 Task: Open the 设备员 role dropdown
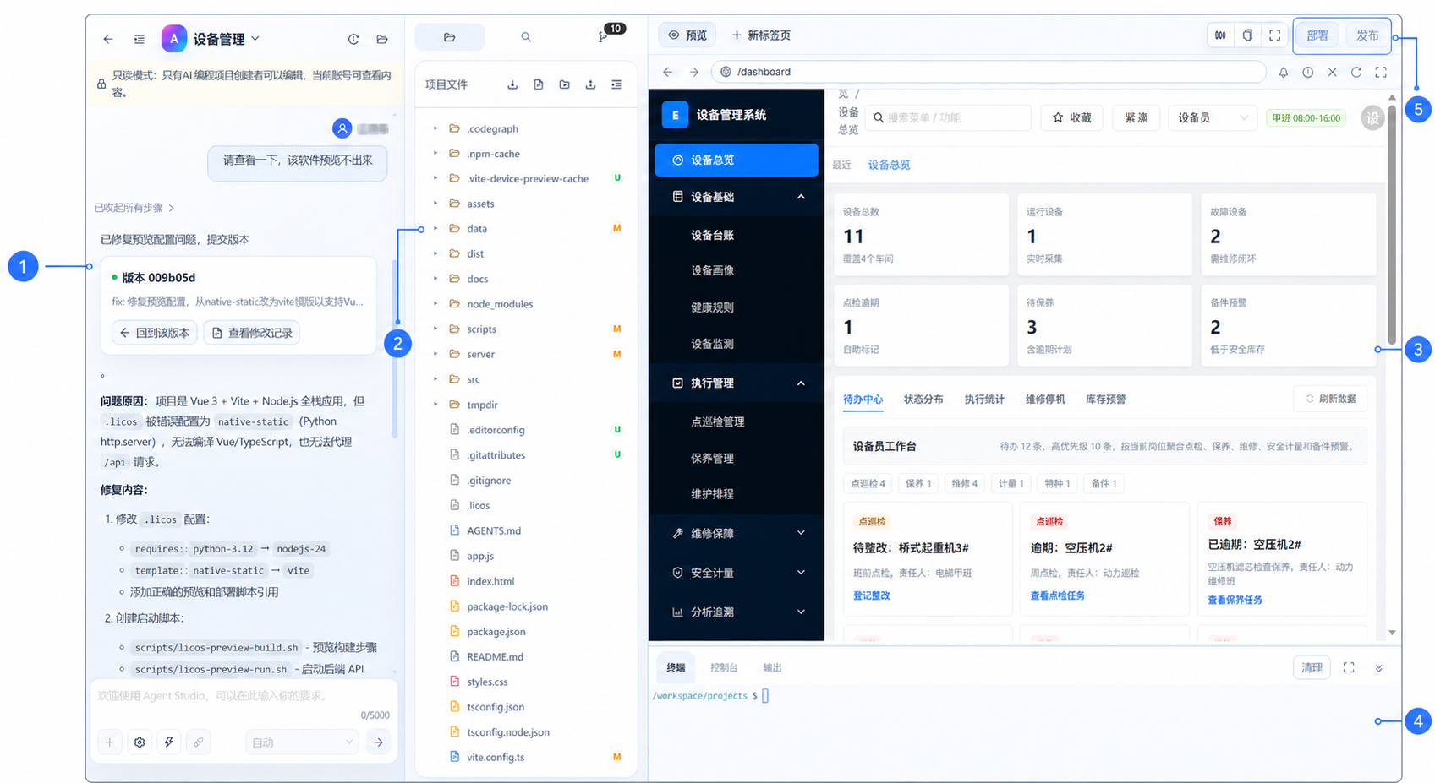pos(1213,118)
